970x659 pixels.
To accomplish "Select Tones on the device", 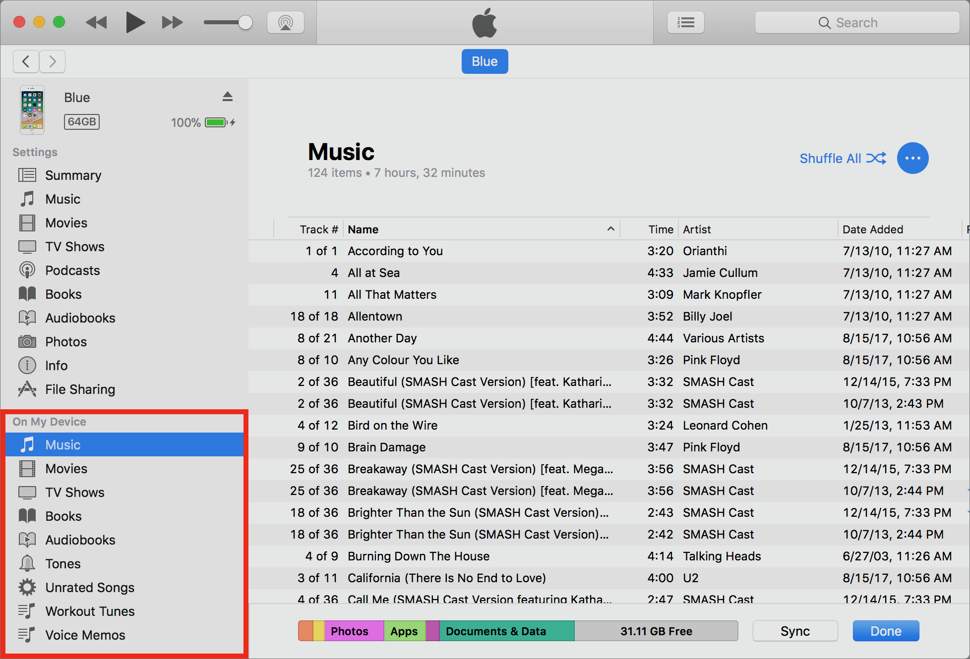I will click(x=62, y=563).
